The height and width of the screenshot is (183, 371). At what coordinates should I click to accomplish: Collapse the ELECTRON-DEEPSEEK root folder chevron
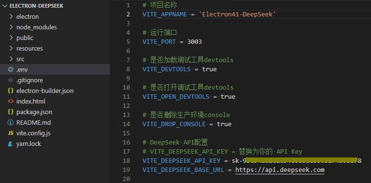5,6
